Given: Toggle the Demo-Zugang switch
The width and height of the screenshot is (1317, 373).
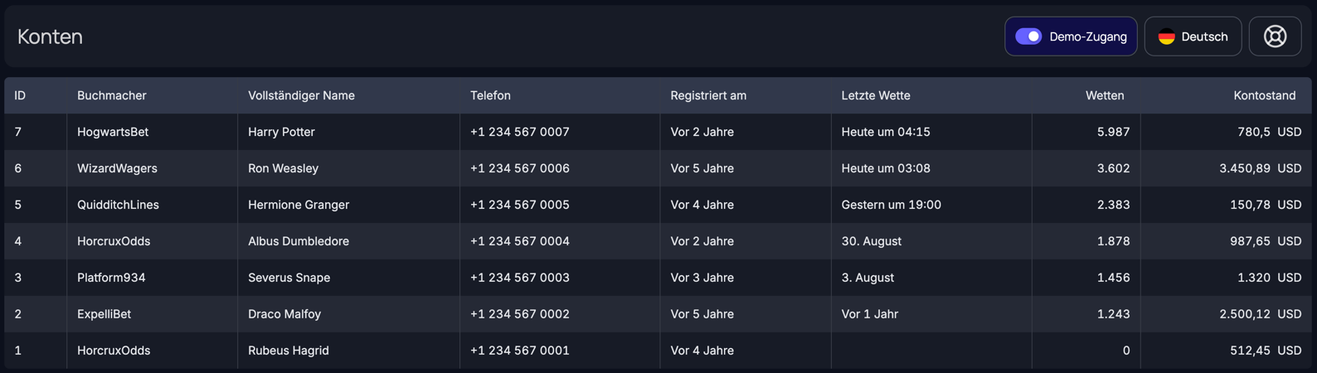Looking at the screenshot, I should click(x=1028, y=36).
